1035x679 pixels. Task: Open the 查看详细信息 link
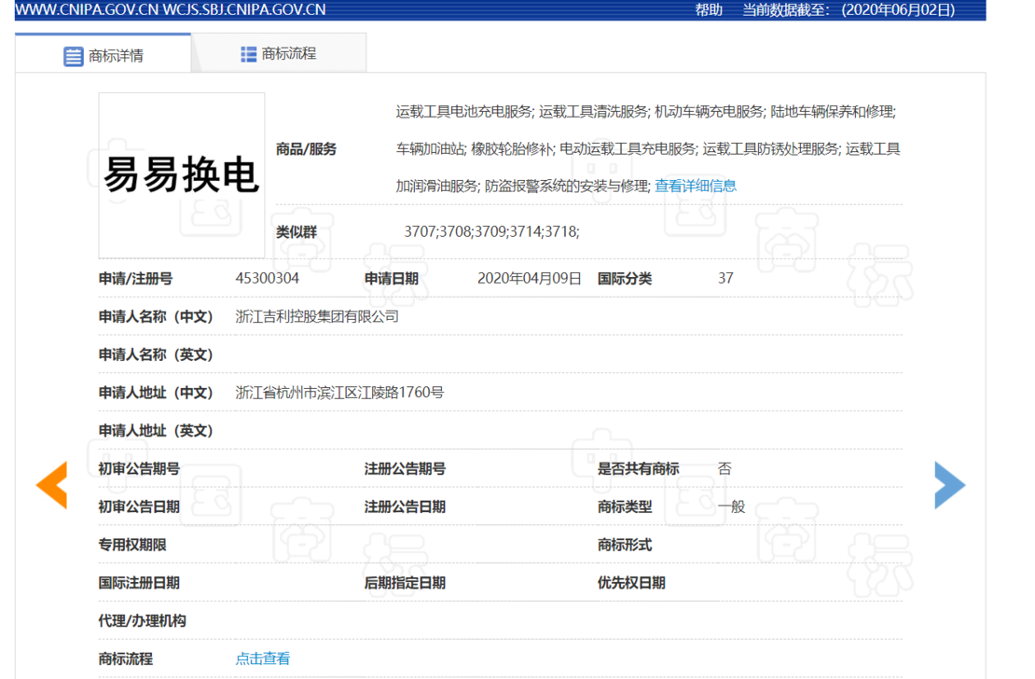click(695, 187)
